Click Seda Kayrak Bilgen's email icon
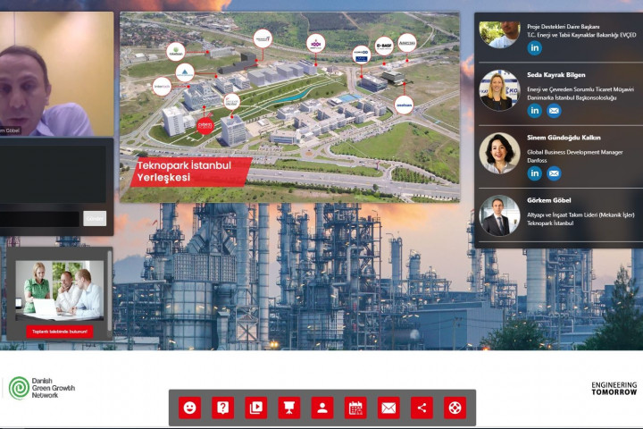This screenshot has width=643, height=429. pos(554,111)
